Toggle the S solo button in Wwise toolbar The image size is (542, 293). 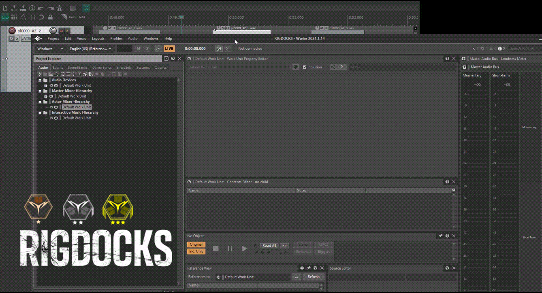point(147,49)
